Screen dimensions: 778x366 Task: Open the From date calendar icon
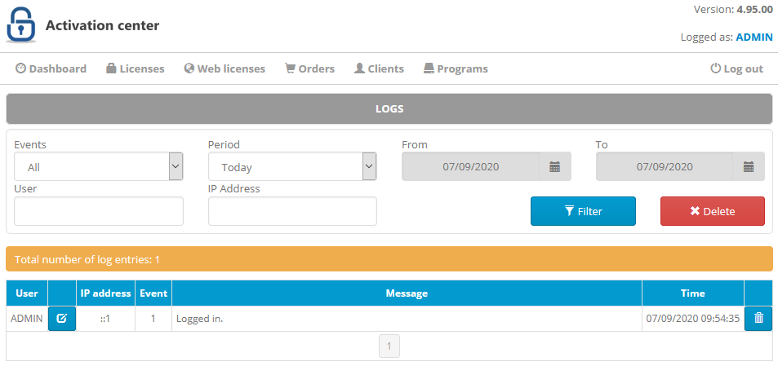click(x=554, y=167)
